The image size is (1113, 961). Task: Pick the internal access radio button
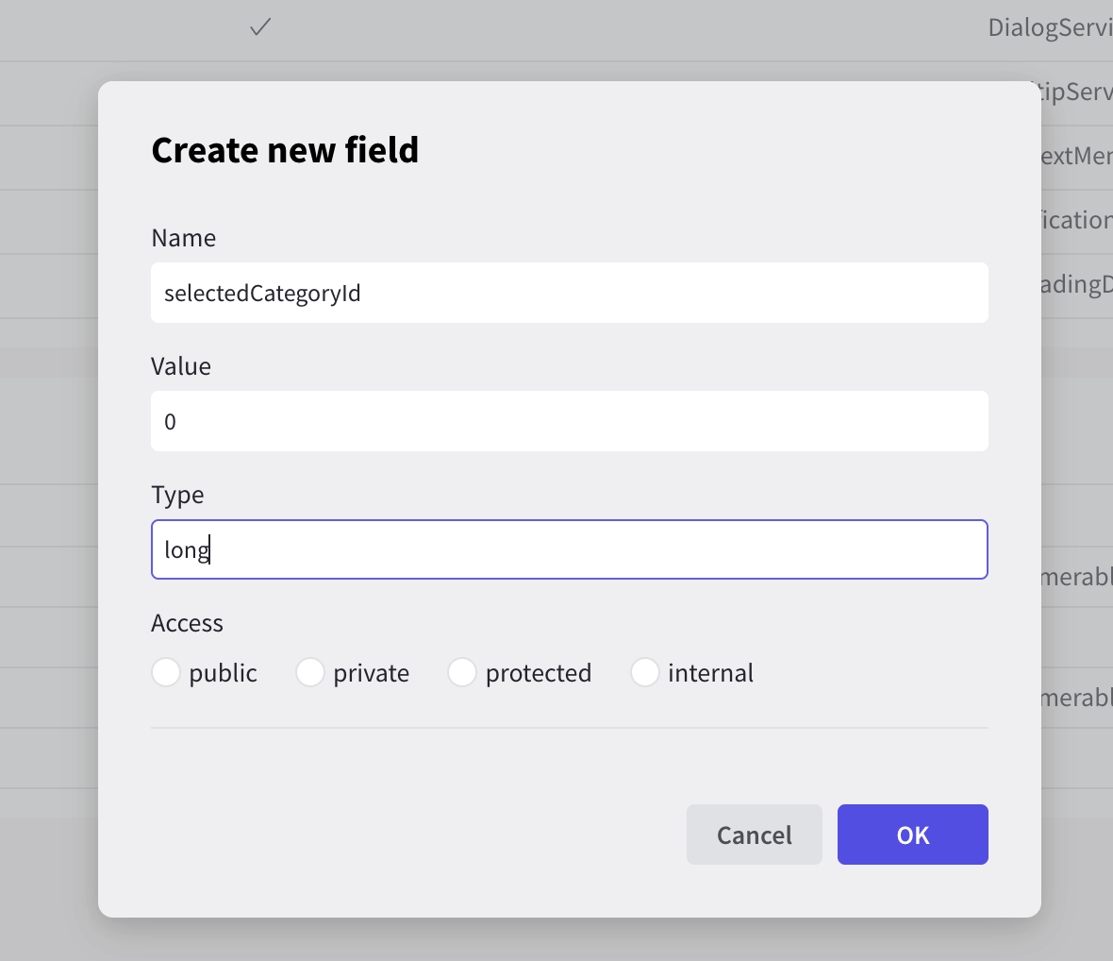[644, 673]
